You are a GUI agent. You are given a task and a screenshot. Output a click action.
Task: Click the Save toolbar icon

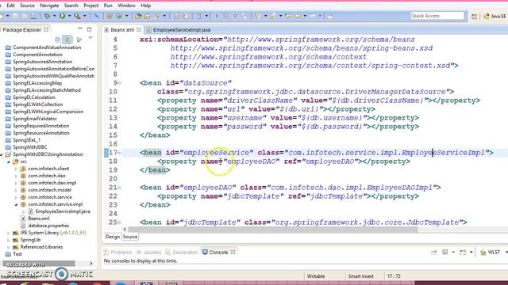coord(15,16)
